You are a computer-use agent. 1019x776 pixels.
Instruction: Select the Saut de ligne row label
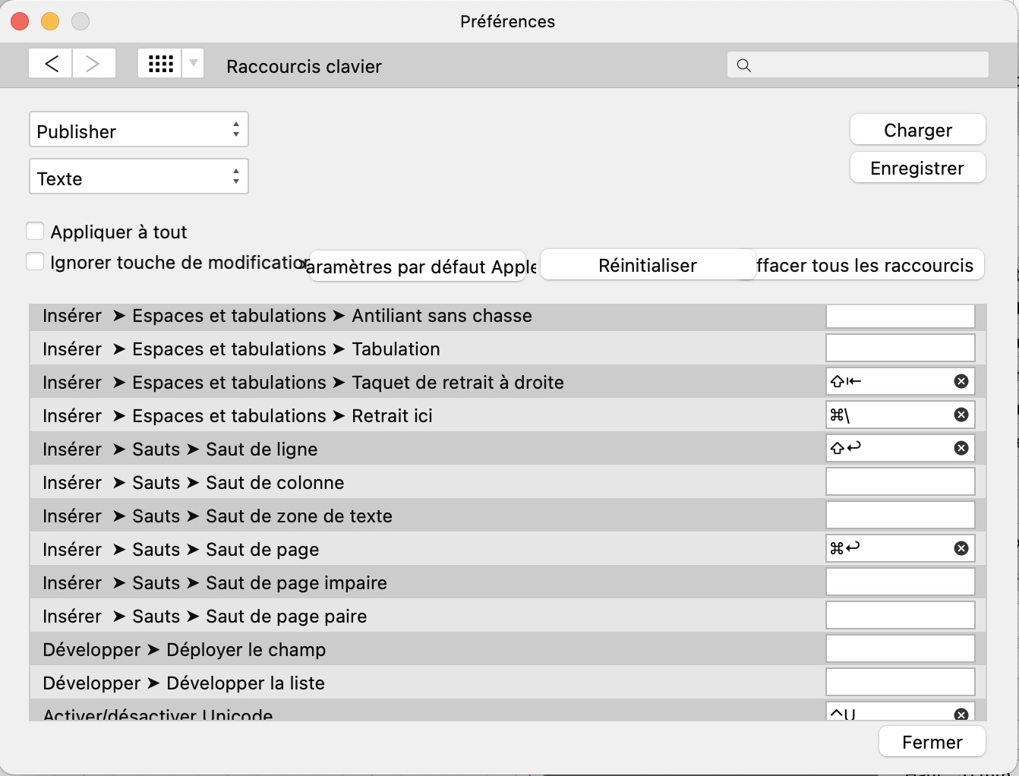180,450
